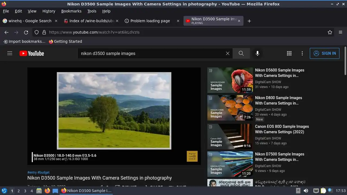Click the YouTube search input field
Viewport: 347px width, 195px height.
pos(152,53)
